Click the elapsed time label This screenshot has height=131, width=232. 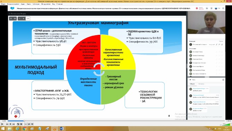click(x=4, y=121)
